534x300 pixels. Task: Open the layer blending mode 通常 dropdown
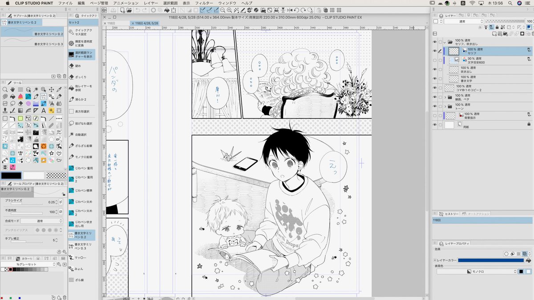point(464,21)
